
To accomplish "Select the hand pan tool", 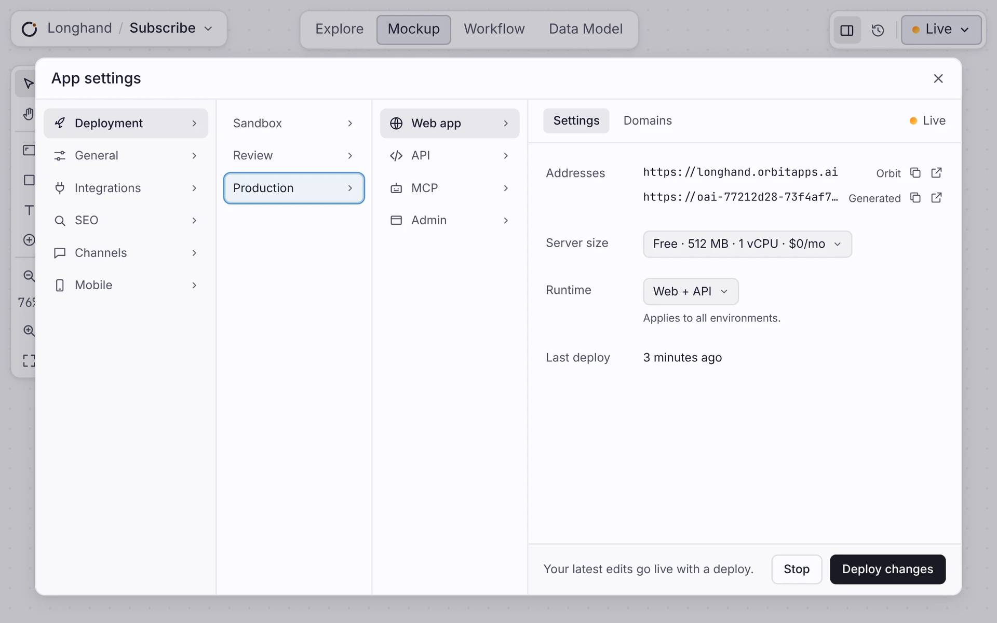I will (29, 114).
